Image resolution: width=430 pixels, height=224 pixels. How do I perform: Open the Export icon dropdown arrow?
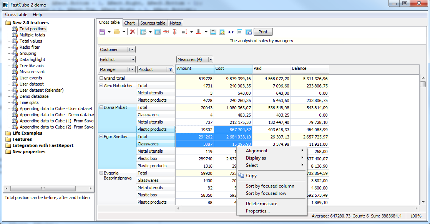pos(150,32)
